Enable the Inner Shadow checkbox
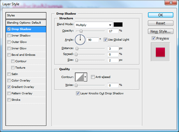 click(x=9, y=36)
